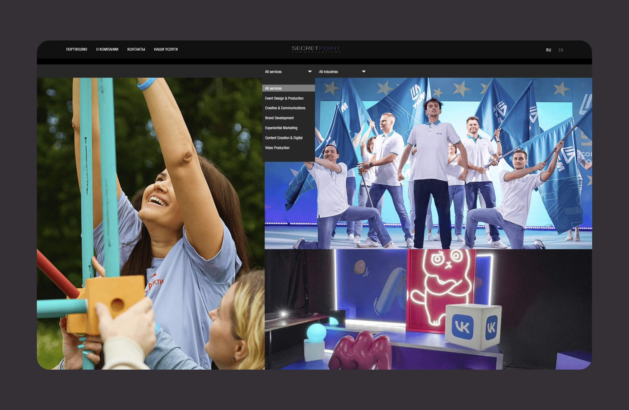Viewport: 629px width, 410px height.
Task: Select Content Creation & Digital
Action: pos(283,138)
